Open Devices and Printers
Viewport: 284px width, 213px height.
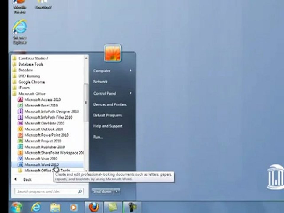110,104
